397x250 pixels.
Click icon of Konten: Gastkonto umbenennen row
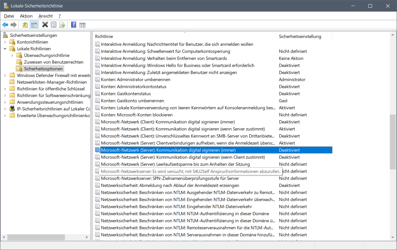97,101
